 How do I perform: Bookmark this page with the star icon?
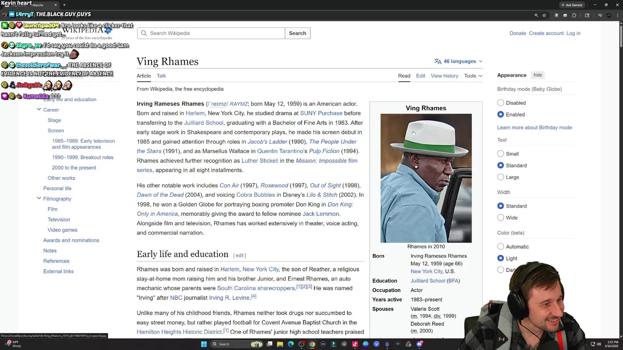click(x=544, y=16)
